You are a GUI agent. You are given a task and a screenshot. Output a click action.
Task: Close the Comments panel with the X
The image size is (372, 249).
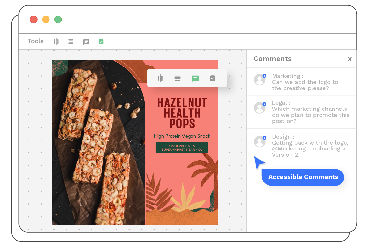click(x=350, y=59)
